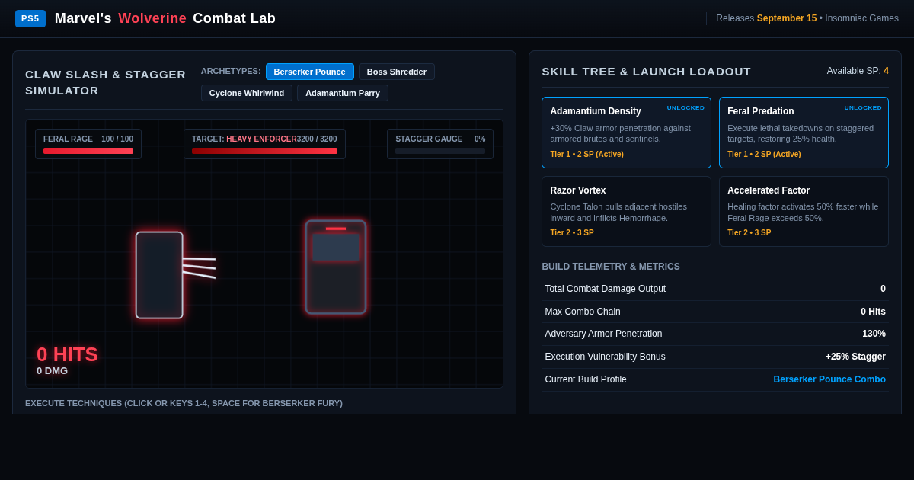Select the Berserker Pounce archetype
The image size is (914, 480).
309,72
